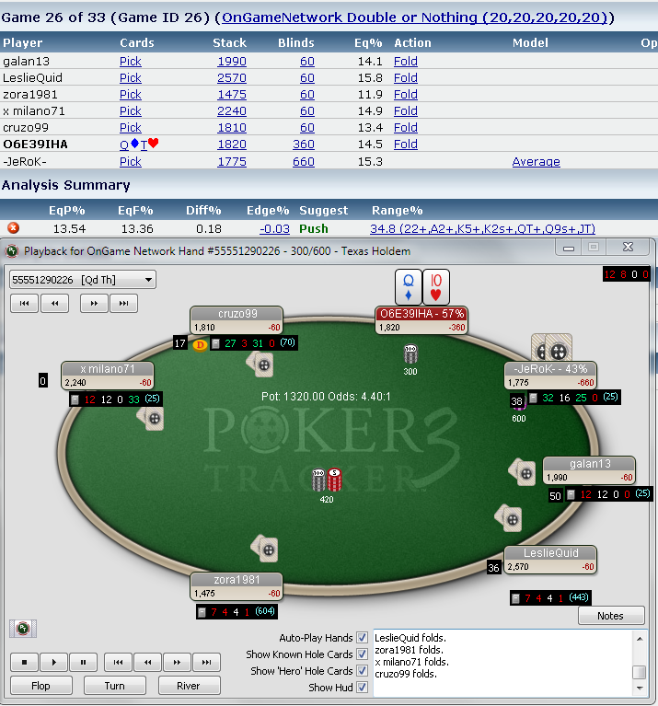Disable the Show Hud checkbox
This screenshot has height=706, width=658.
click(362, 688)
